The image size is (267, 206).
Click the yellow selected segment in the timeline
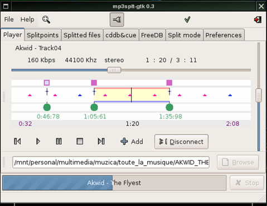tap(132, 95)
